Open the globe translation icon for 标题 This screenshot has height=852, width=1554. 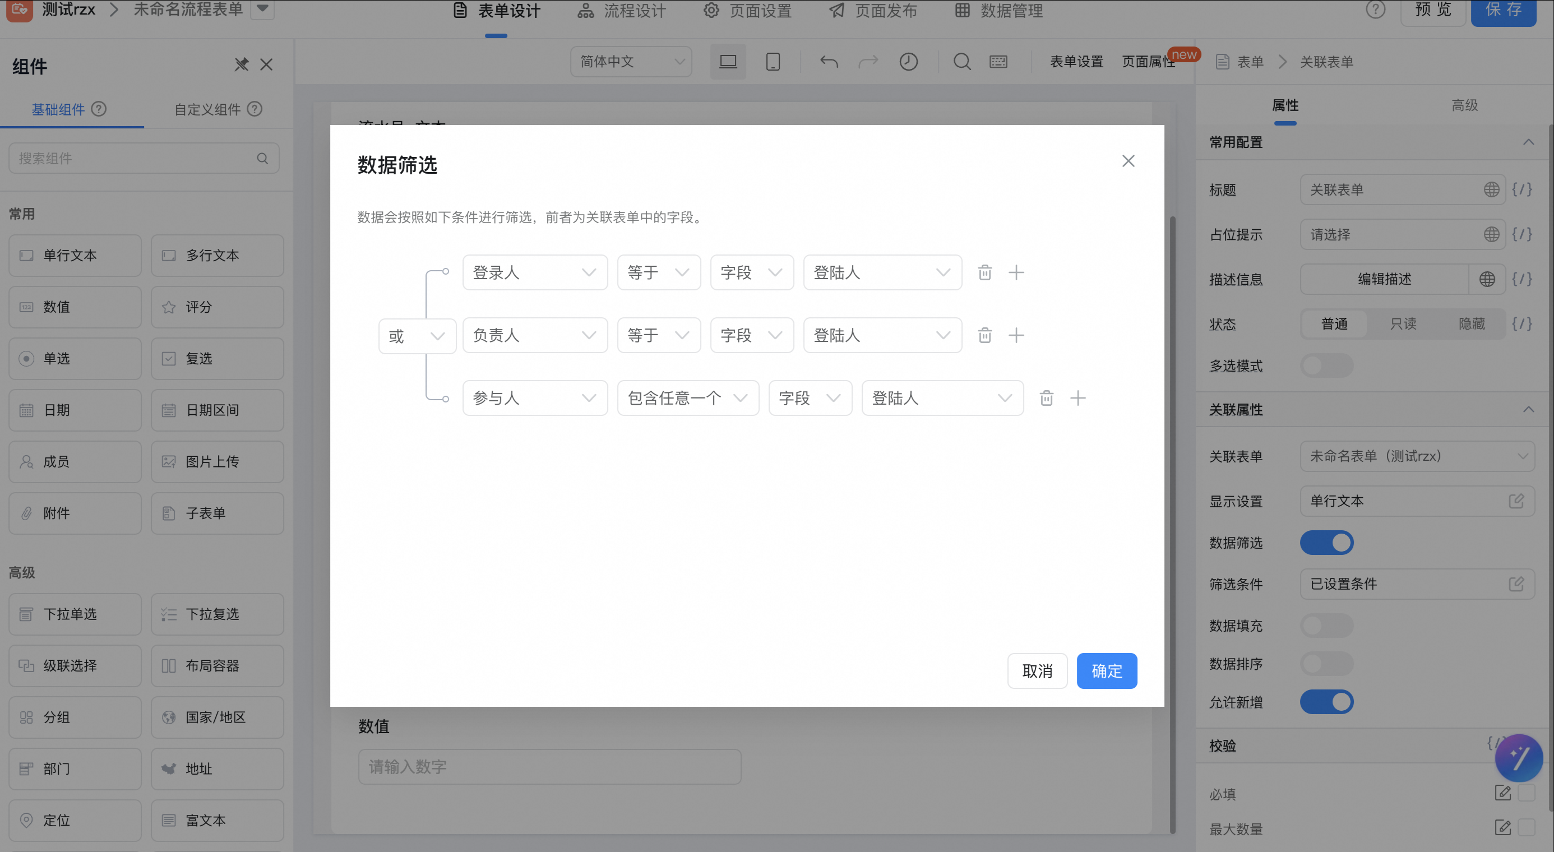[x=1491, y=190]
